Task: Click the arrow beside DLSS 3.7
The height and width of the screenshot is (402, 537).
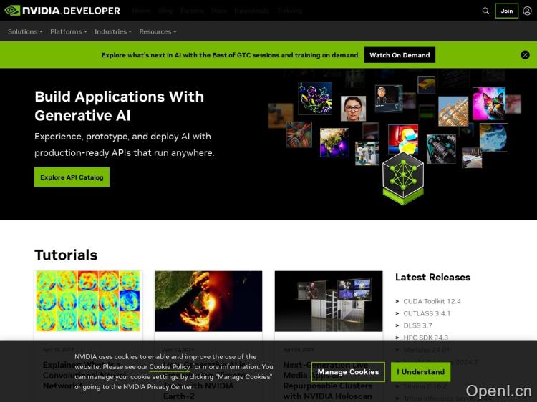Action: 398,325
